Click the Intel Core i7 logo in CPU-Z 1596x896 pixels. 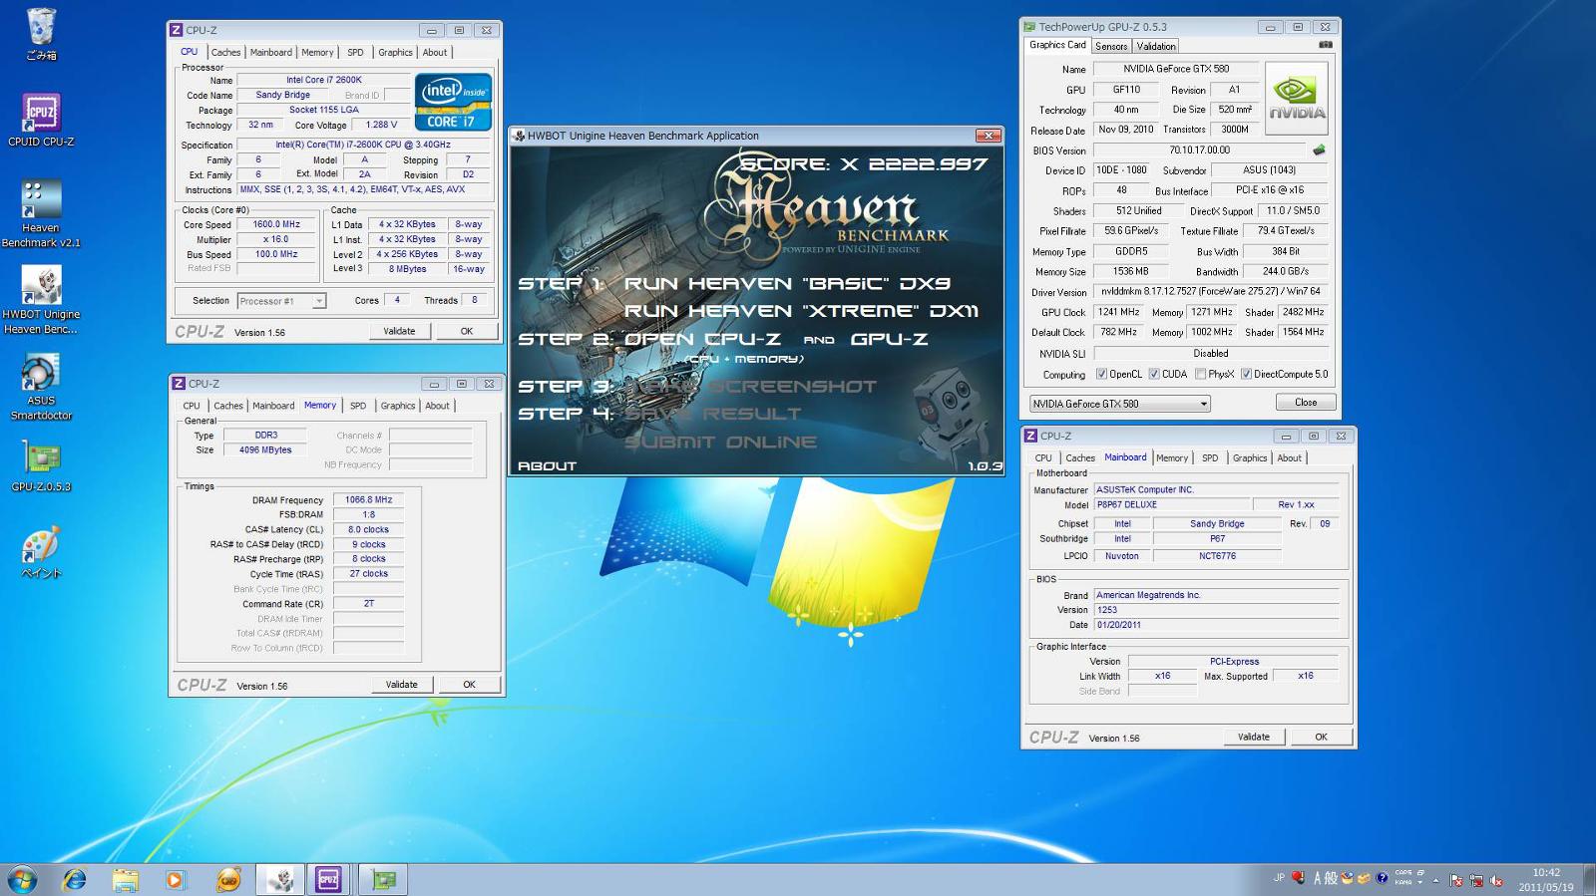(454, 103)
